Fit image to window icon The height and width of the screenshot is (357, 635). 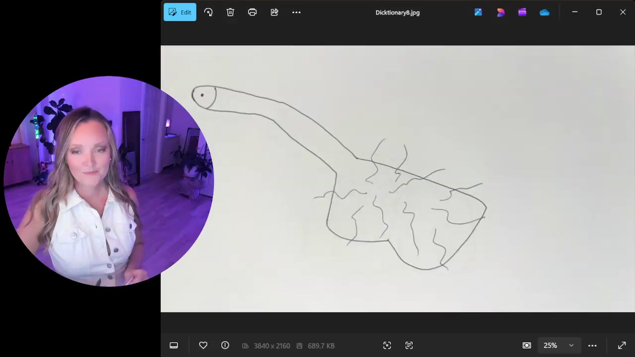pos(527,345)
